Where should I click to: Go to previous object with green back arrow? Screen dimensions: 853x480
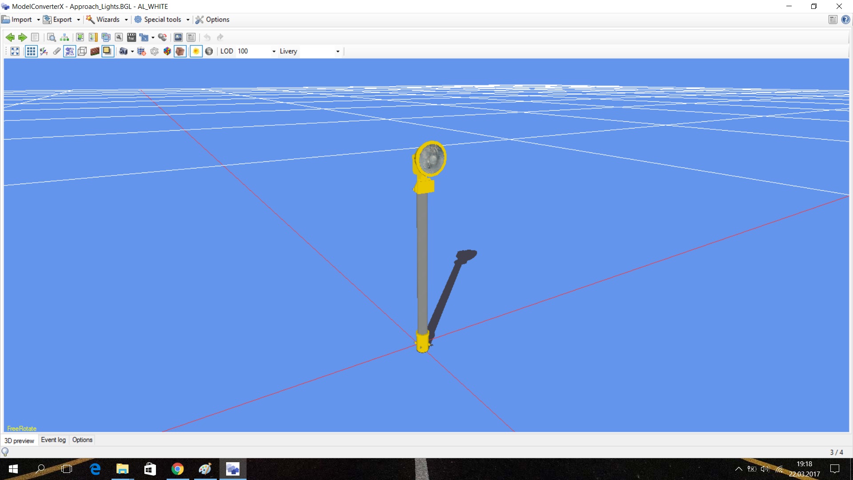click(10, 37)
